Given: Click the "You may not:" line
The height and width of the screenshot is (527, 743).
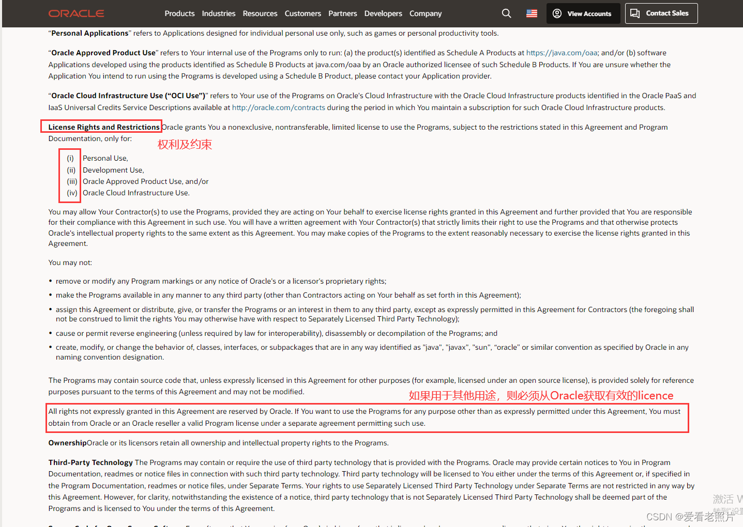Looking at the screenshot, I should tap(70, 262).
